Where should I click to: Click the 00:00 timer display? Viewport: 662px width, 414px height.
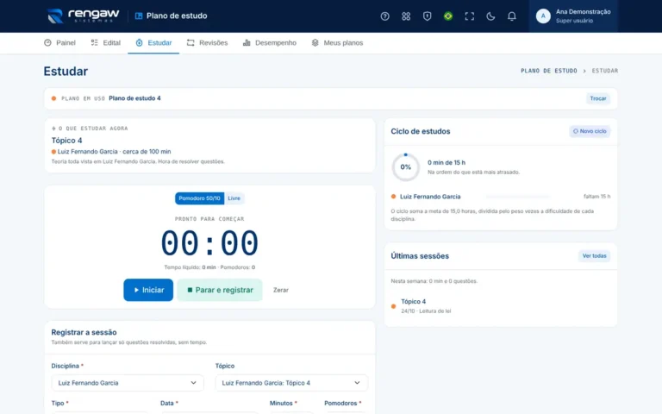click(x=209, y=243)
